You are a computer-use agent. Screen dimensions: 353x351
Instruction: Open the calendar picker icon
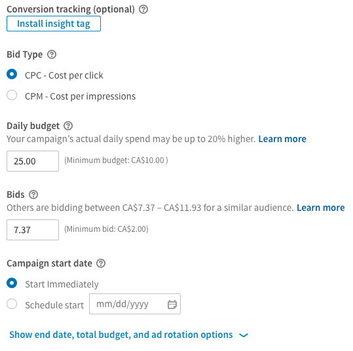(172, 305)
